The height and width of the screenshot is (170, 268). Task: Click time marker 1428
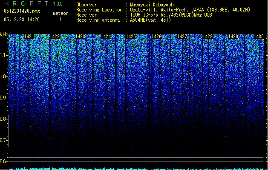pyautogui.click(x=207, y=37)
